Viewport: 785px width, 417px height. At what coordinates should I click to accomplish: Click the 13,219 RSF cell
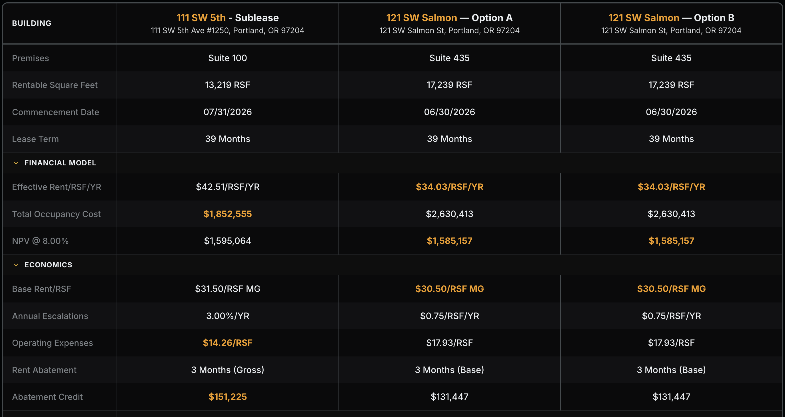pyautogui.click(x=227, y=85)
